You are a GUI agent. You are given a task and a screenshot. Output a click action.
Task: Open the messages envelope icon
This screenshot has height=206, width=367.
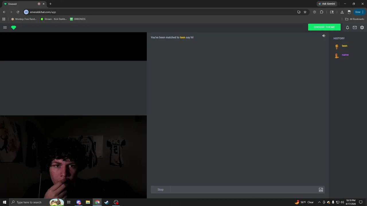click(355, 27)
